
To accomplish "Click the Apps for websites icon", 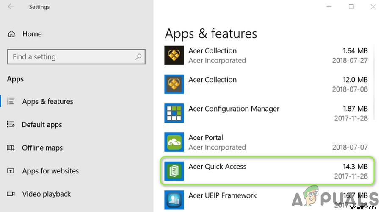I will pos(11,170).
